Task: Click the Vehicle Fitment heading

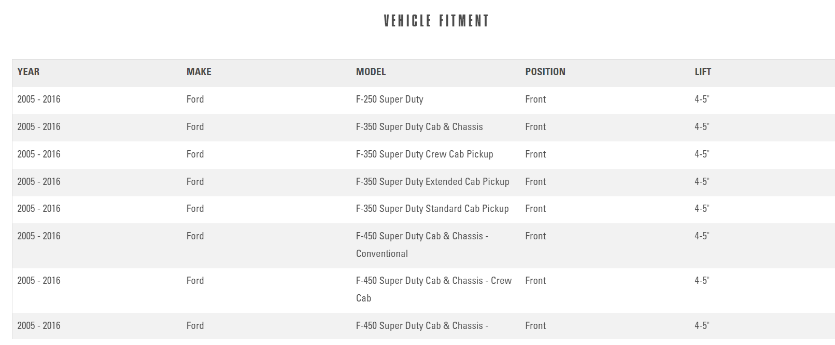Action: pyautogui.click(x=436, y=21)
